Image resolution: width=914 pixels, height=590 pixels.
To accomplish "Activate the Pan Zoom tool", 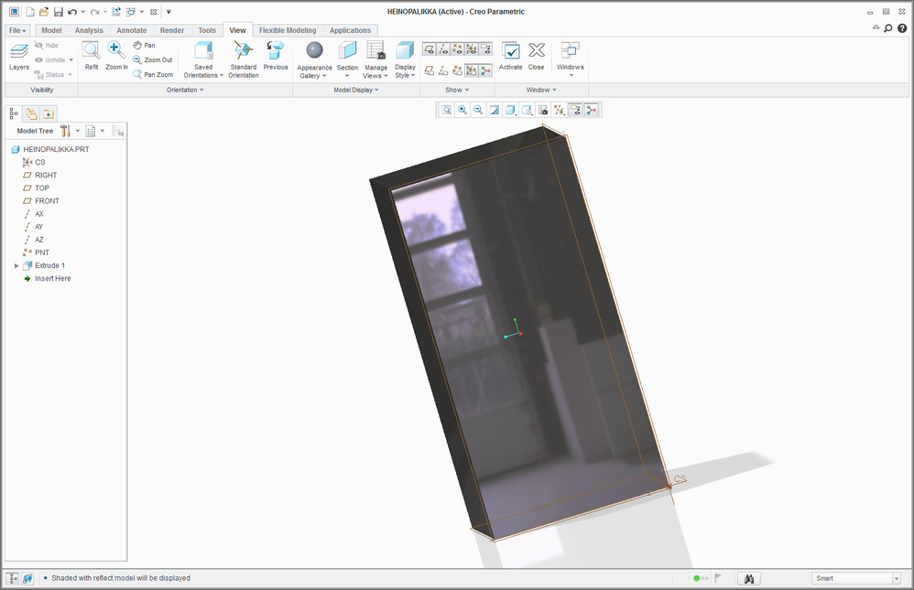I will [153, 75].
